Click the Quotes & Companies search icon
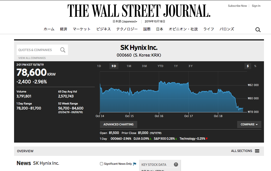This screenshot has height=171, width=271. pyautogui.click(x=63, y=50)
